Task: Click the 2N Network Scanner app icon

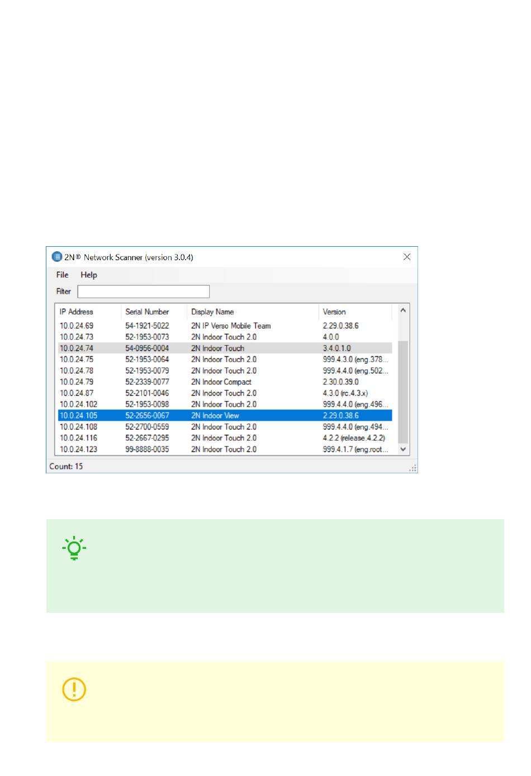Action: click(x=56, y=257)
